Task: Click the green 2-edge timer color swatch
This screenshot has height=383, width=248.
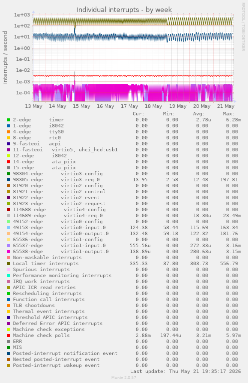Action: [x=8, y=120]
